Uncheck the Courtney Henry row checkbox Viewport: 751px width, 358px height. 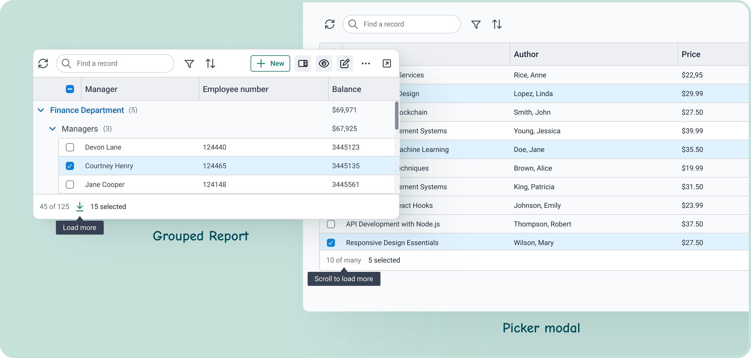[x=70, y=166]
